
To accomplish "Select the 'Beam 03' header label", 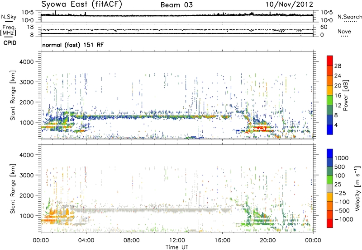I will pyautogui.click(x=176, y=5).
